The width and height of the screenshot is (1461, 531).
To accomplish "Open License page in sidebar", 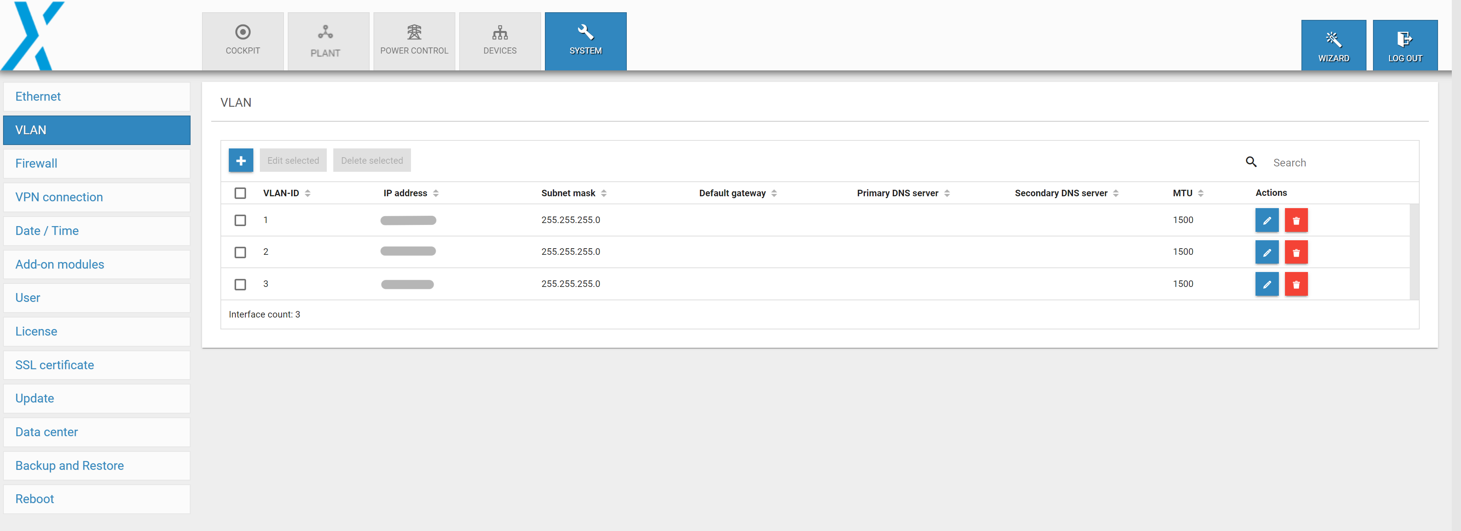I will click(x=96, y=331).
